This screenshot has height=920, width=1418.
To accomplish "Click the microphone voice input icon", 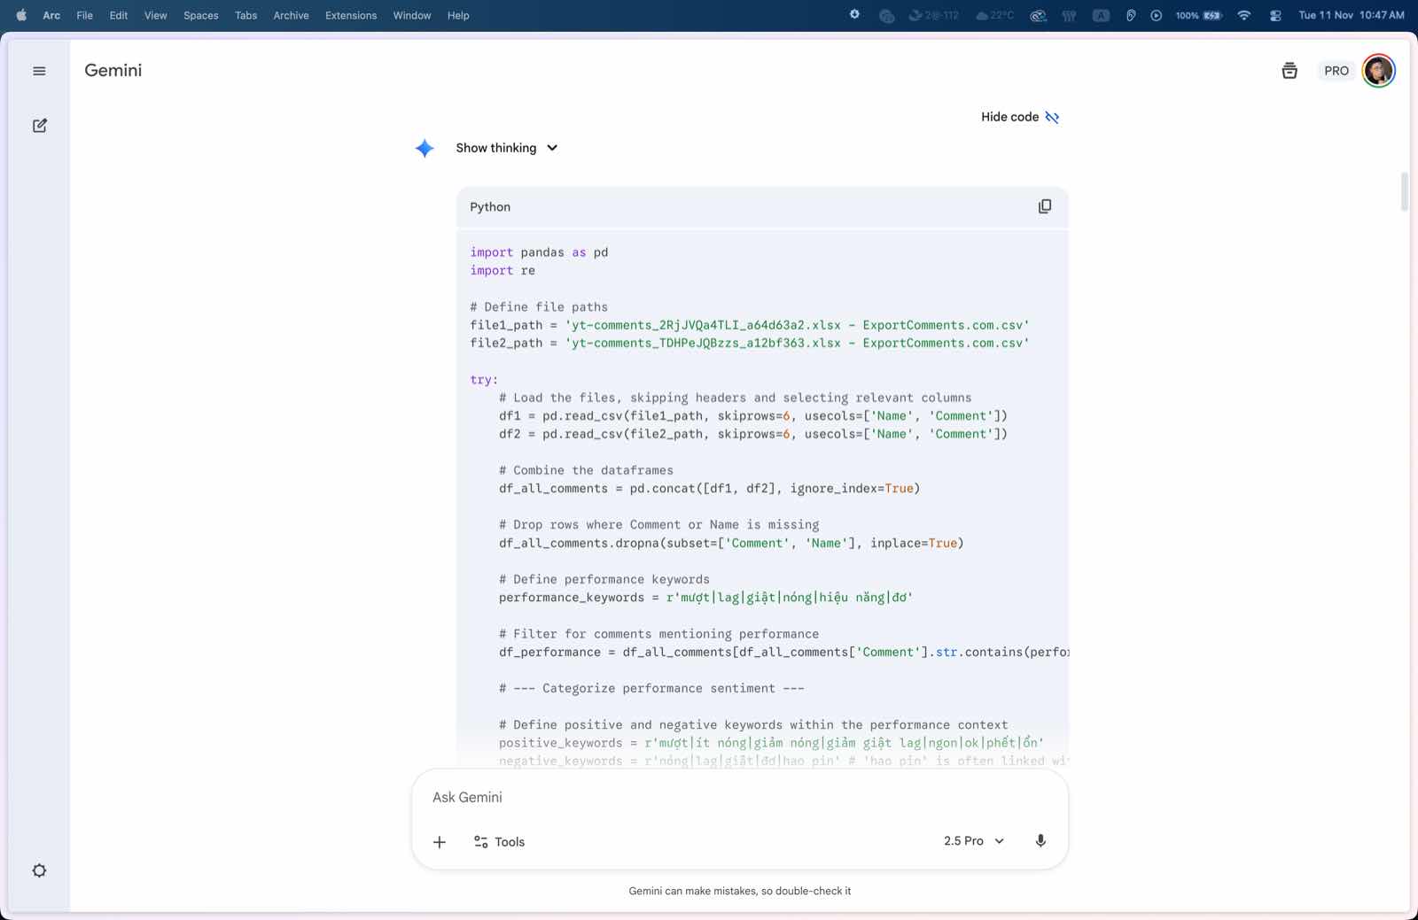I will point(1040,841).
